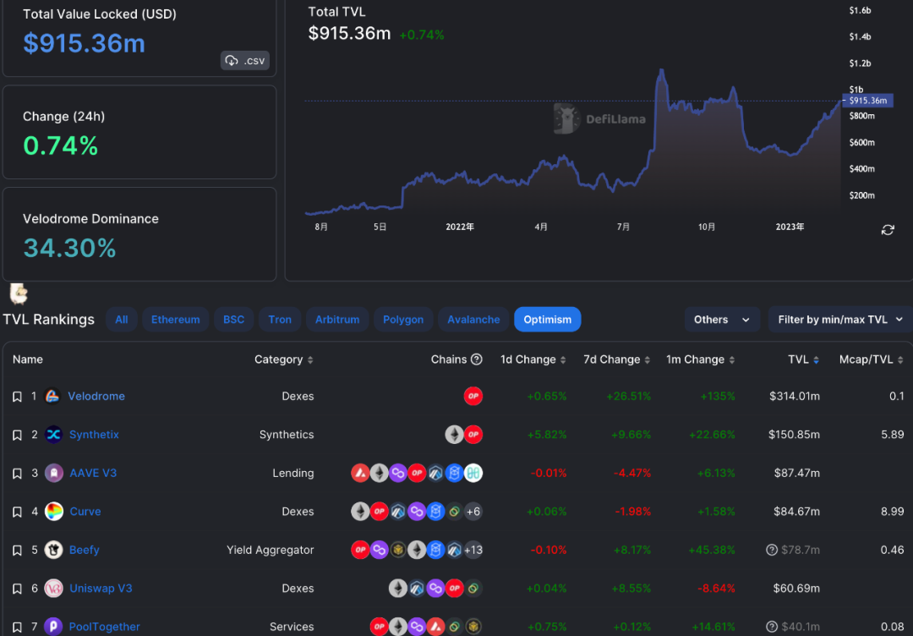Open the PoolTogether protocol link
The image size is (913, 636).
point(104,627)
